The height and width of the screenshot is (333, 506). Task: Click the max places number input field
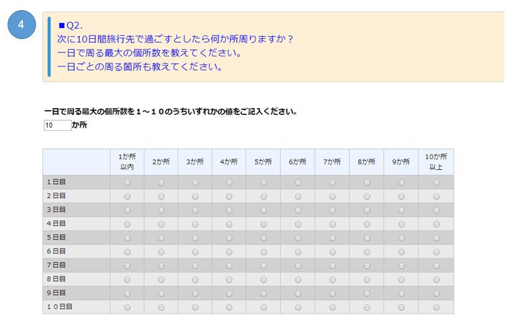(57, 125)
